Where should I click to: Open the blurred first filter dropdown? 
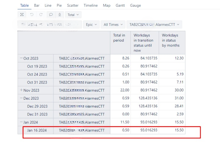tap(50, 24)
